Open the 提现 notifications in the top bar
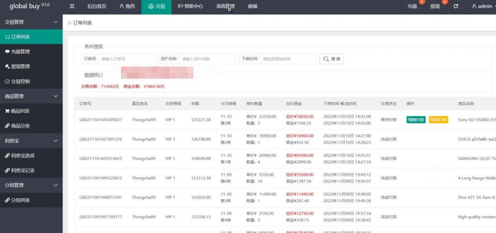The image size is (496, 233). tap(435, 6)
